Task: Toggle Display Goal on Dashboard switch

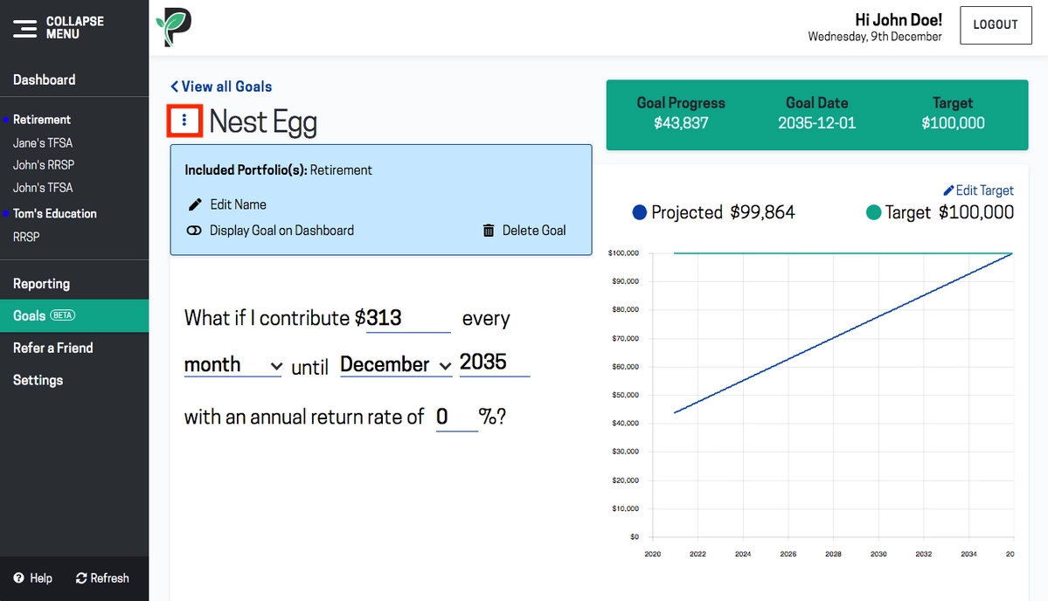Action: 194,231
